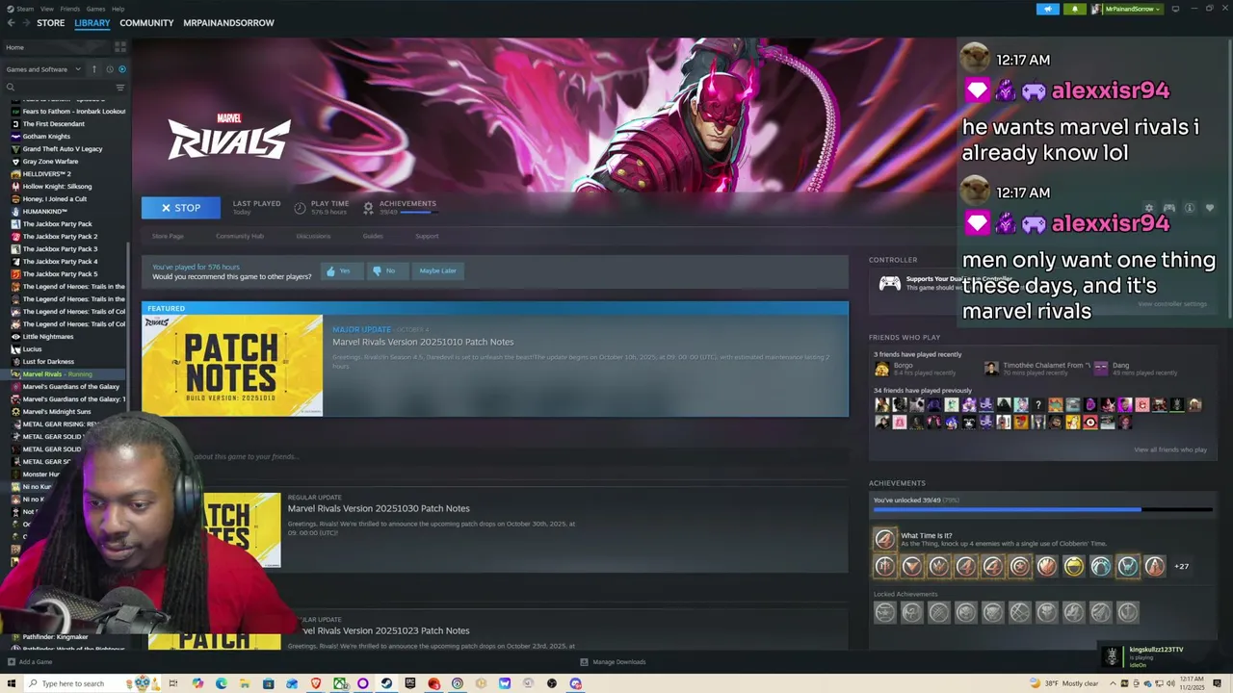Open Epic Games Launcher taskbar icon
The image size is (1233, 693).
click(410, 683)
